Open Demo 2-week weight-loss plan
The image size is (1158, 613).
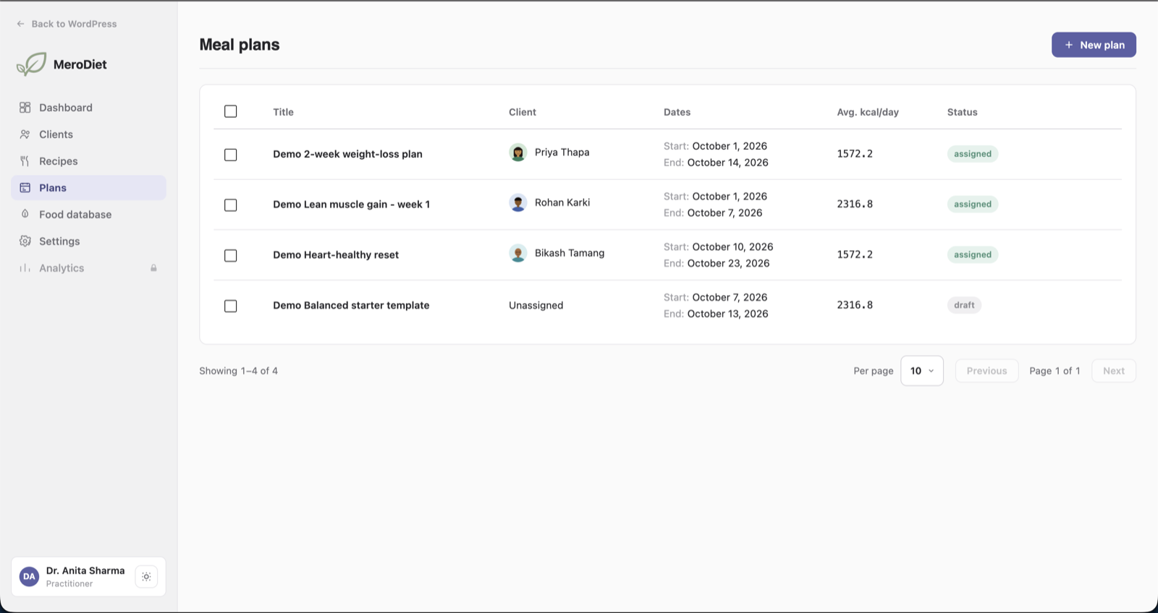(x=347, y=154)
